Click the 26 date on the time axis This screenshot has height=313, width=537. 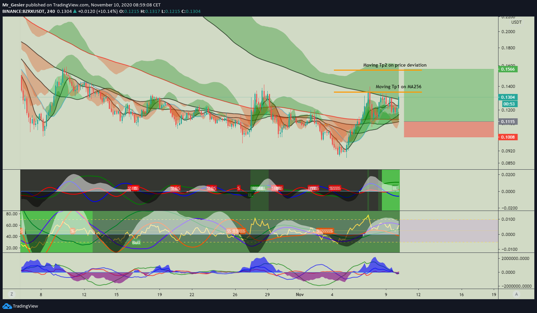pos(235,295)
